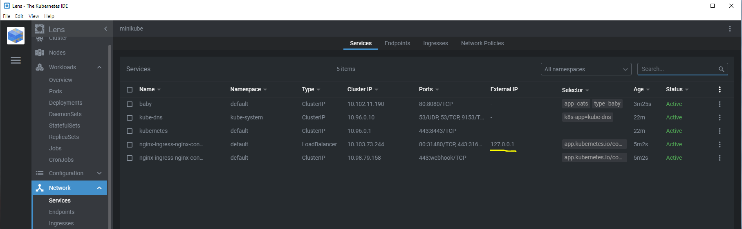Screen dimensions: 742x229
Task: Open actions menu for baby service
Action: click(x=720, y=104)
